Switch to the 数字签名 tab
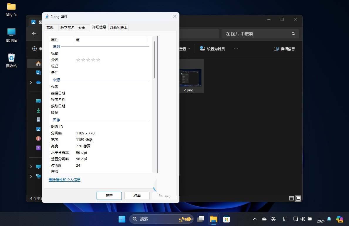This screenshot has width=349, height=226. (x=67, y=28)
